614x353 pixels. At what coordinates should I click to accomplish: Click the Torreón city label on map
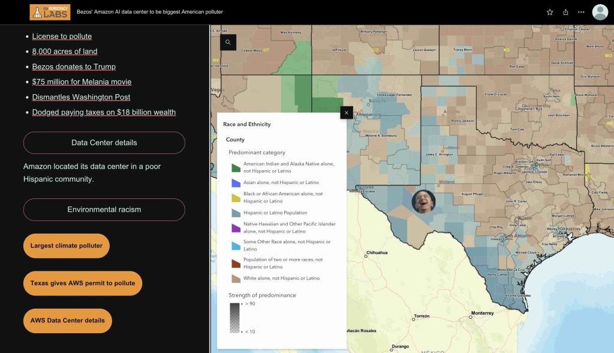click(422, 316)
